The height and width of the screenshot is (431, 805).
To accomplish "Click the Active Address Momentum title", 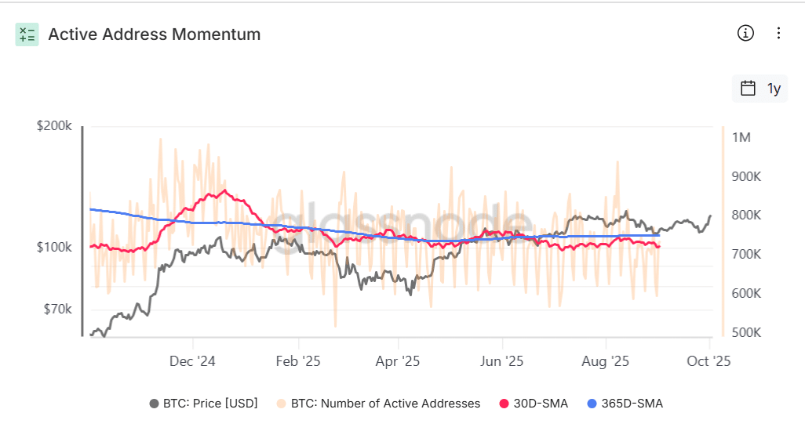I will (x=155, y=34).
